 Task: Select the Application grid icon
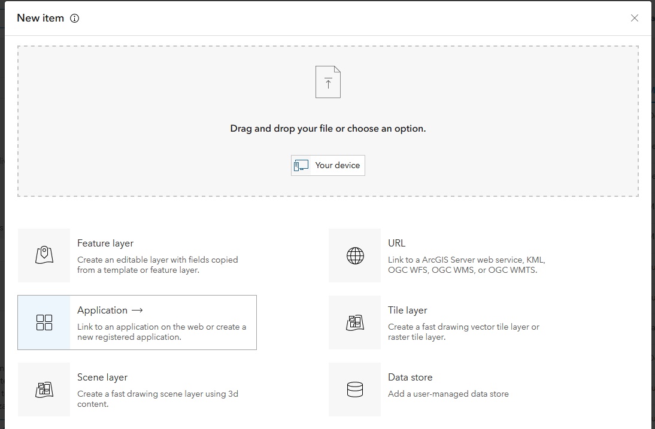tap(44, 322)
